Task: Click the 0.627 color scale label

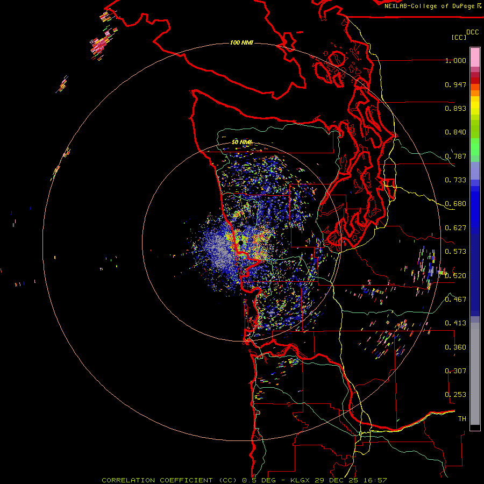Action: (x=455, y=228)
